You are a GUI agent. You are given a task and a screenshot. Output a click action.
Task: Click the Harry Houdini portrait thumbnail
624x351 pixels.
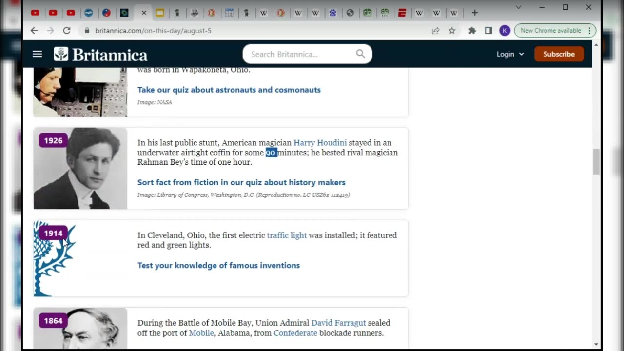tap(80, 168)
